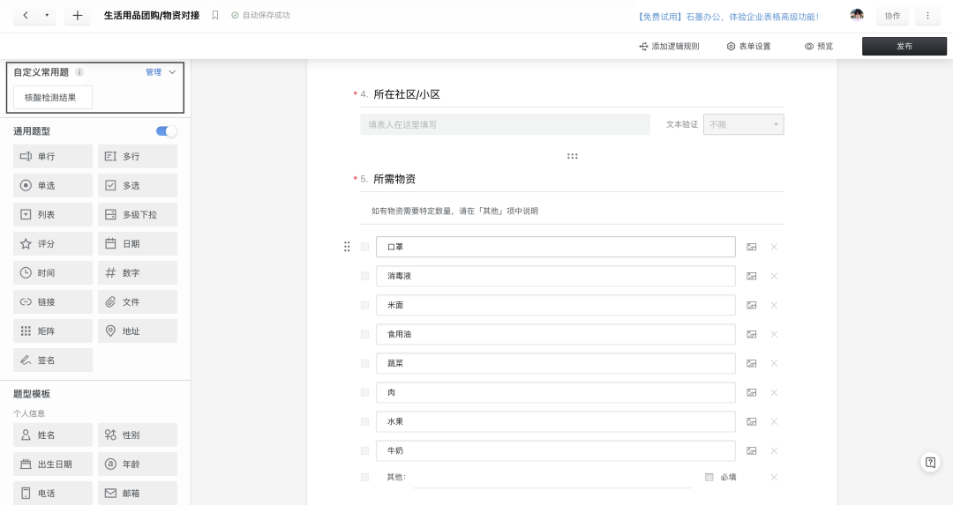Image resolution: width=953 pixels, height=505 pixels.
Task: Enable the 必填 checkbox for 其他
Action: pos(709,477)
